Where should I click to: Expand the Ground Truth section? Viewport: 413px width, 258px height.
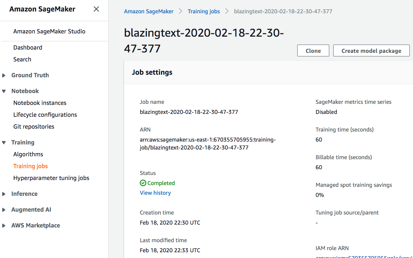coord(4,75)
